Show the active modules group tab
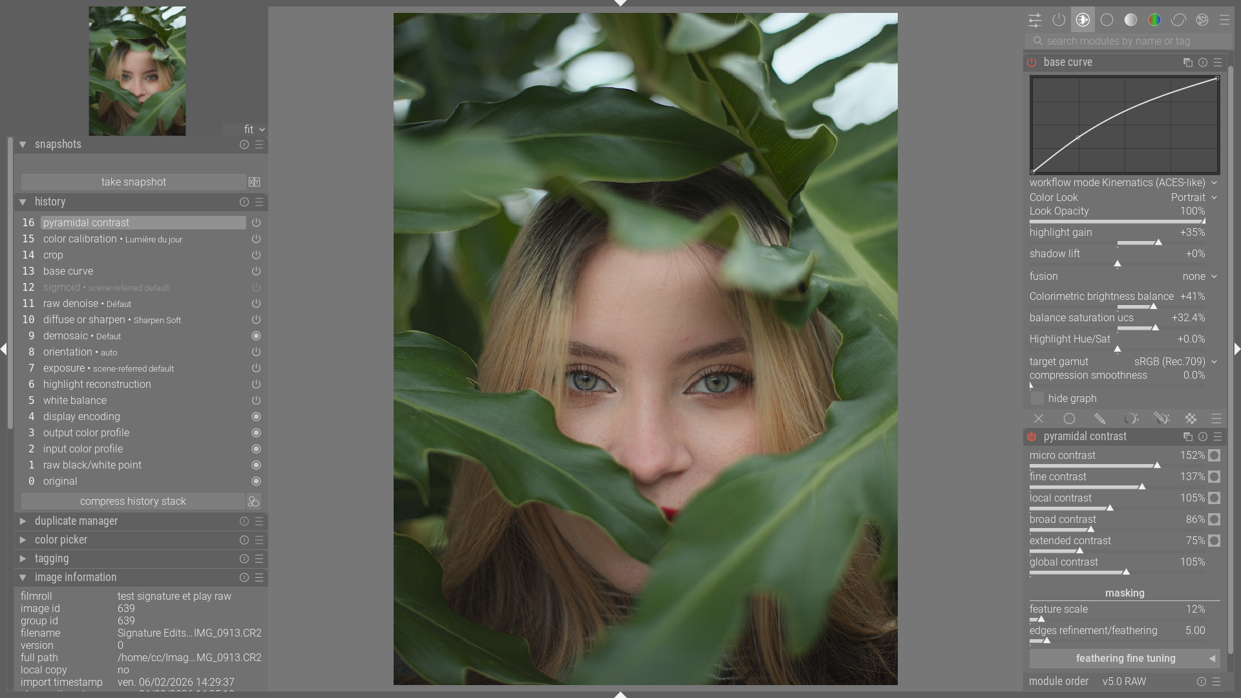 click(1059, 20)
